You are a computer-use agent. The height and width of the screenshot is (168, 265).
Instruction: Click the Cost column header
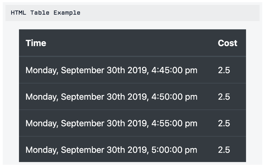pyautogui.click(x=227, y=43)
